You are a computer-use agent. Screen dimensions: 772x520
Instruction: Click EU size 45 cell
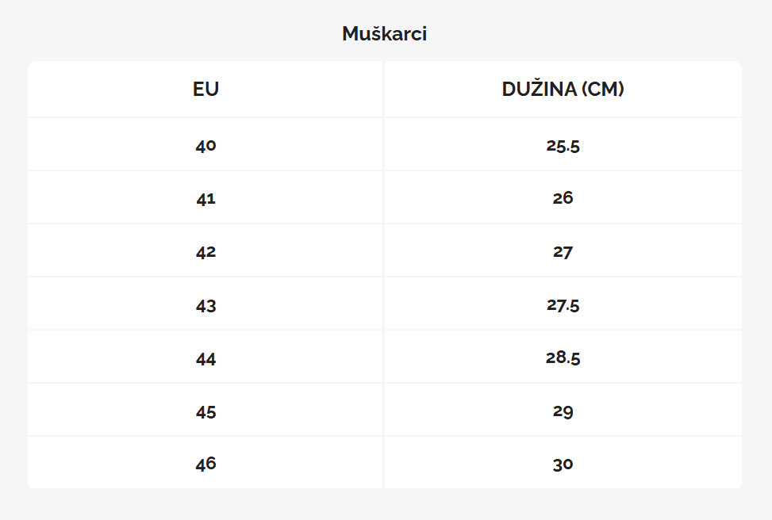(205, 412)
